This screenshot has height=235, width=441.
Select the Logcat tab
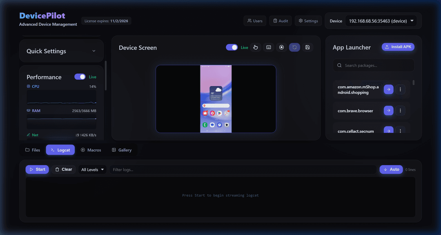[x=60, y=150]
